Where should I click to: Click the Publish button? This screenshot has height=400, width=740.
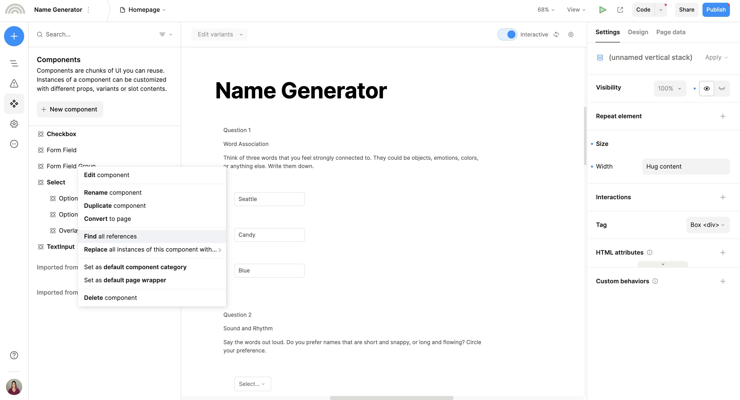(x=716, y=10)
